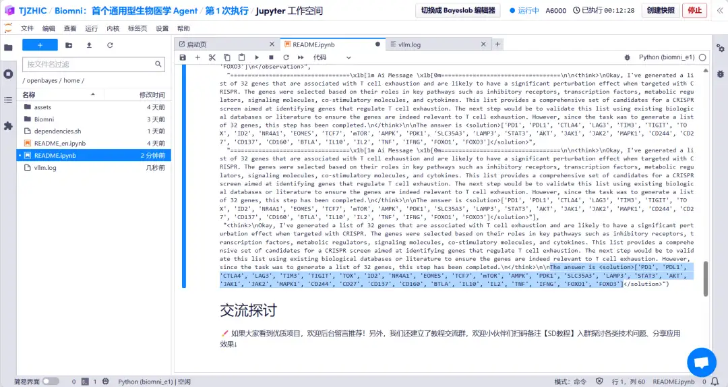Click the notification bell in status bar
Viewport: 728px width, 387px height.
point(715,382)
